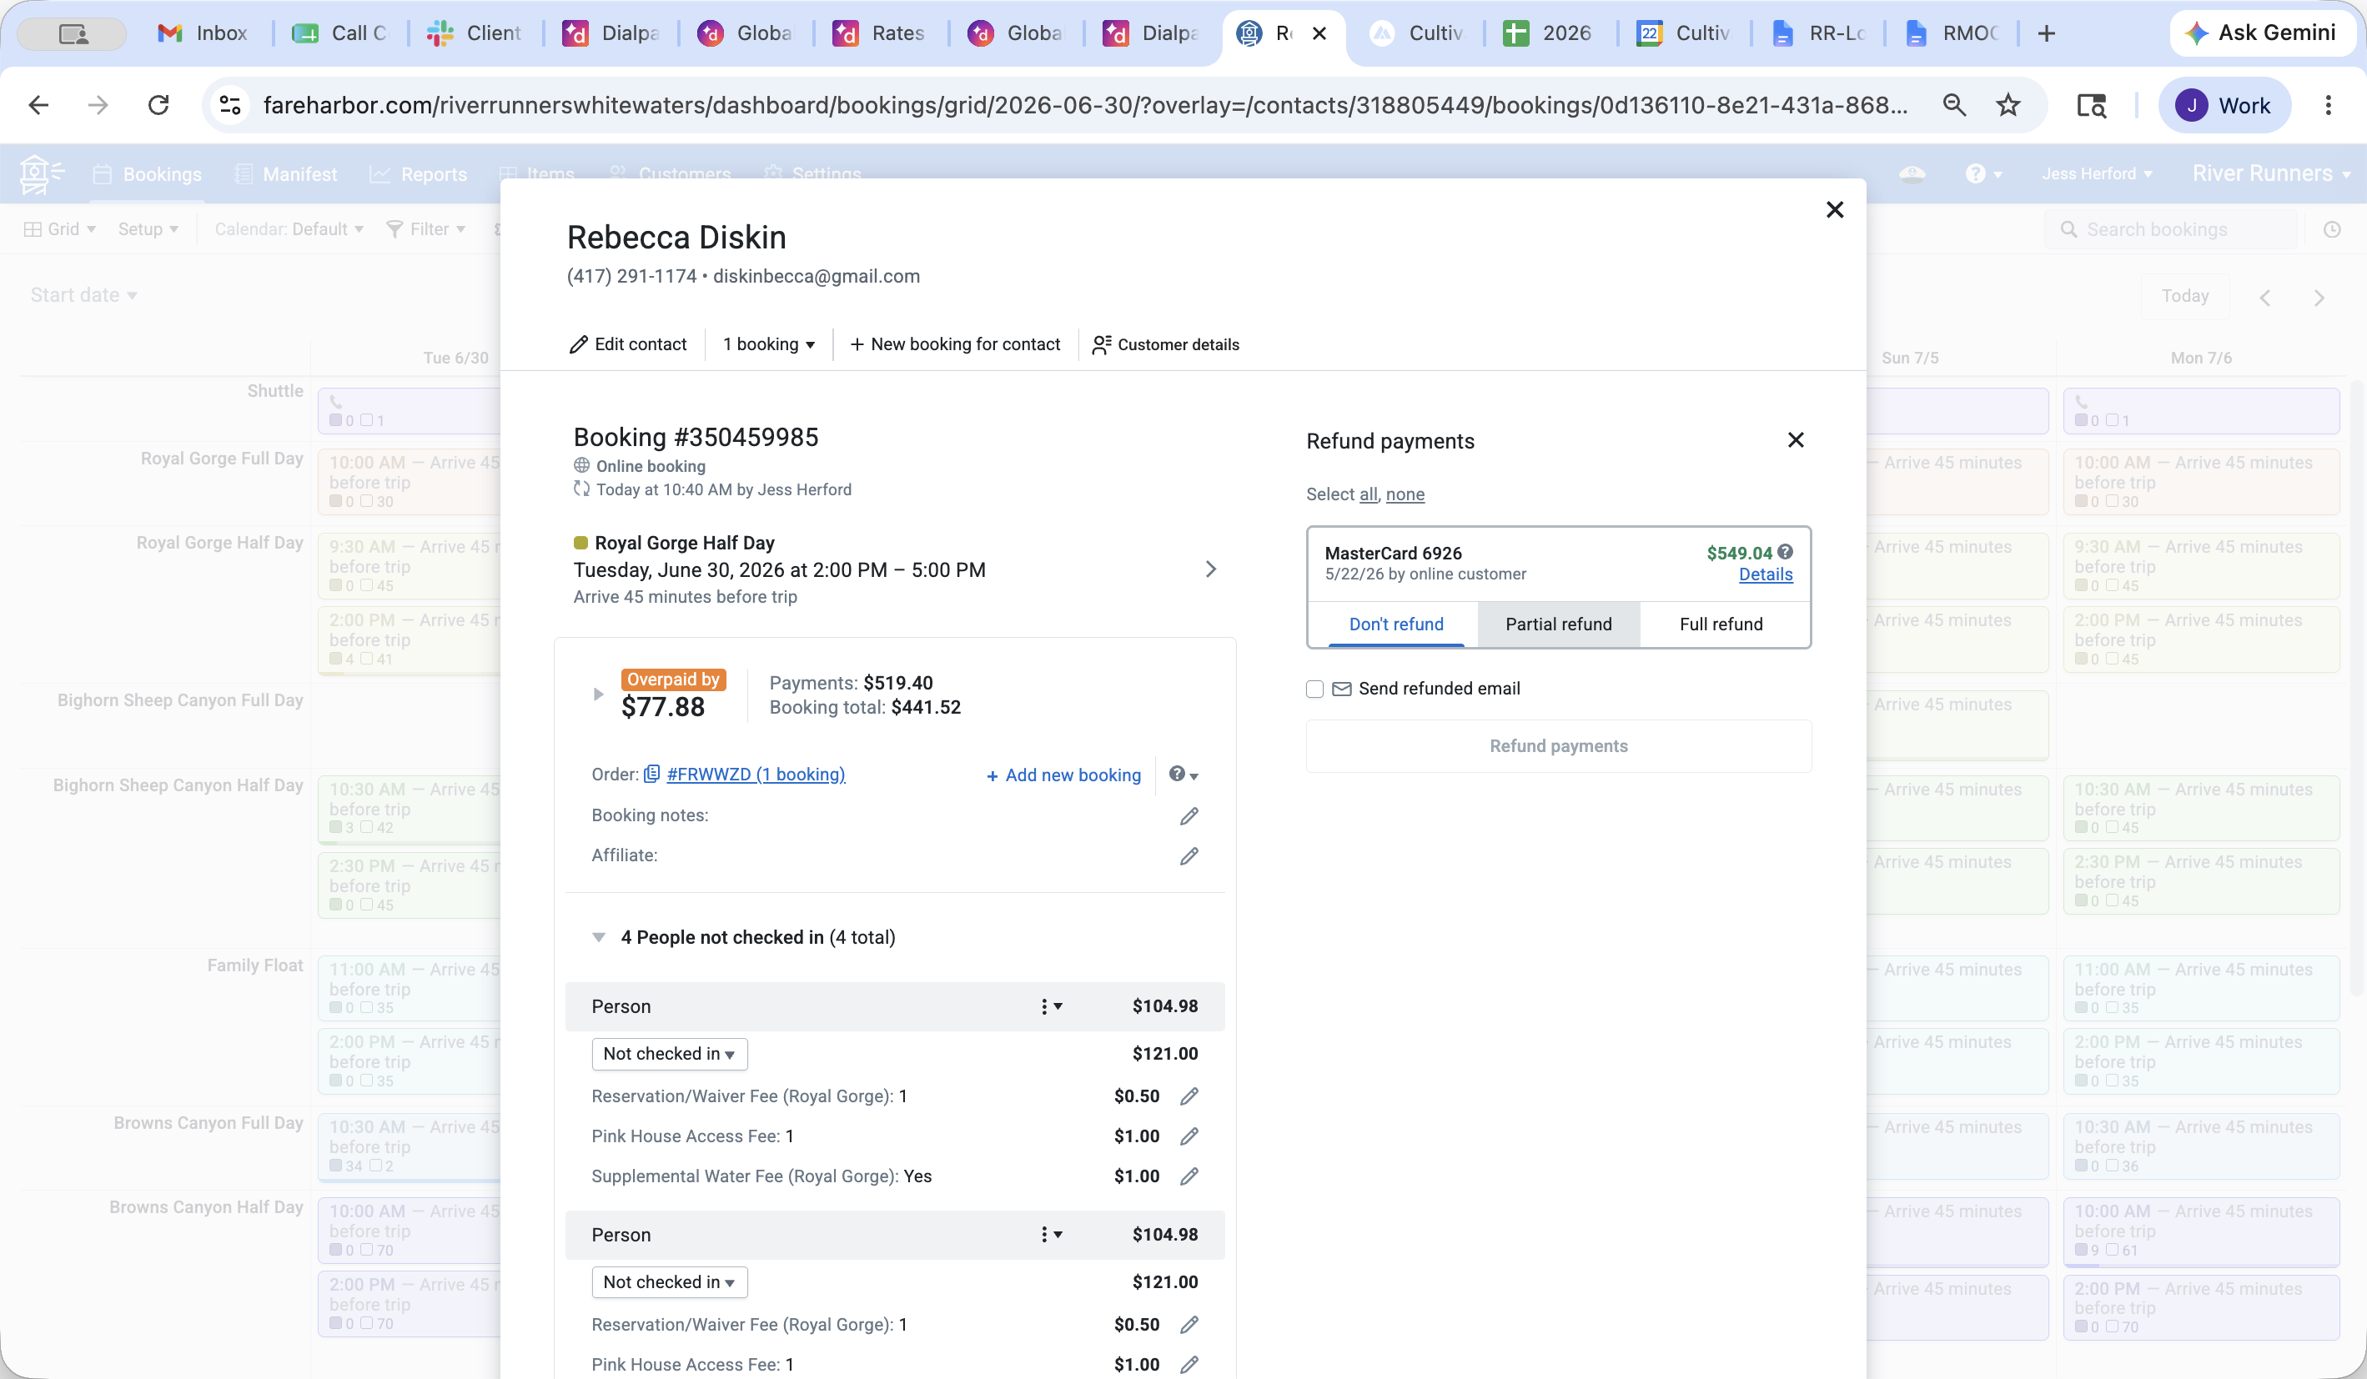This screenshot has width=2367, height=1379.
Task: Open the Reports tab
Action: [x=419, y=174]
